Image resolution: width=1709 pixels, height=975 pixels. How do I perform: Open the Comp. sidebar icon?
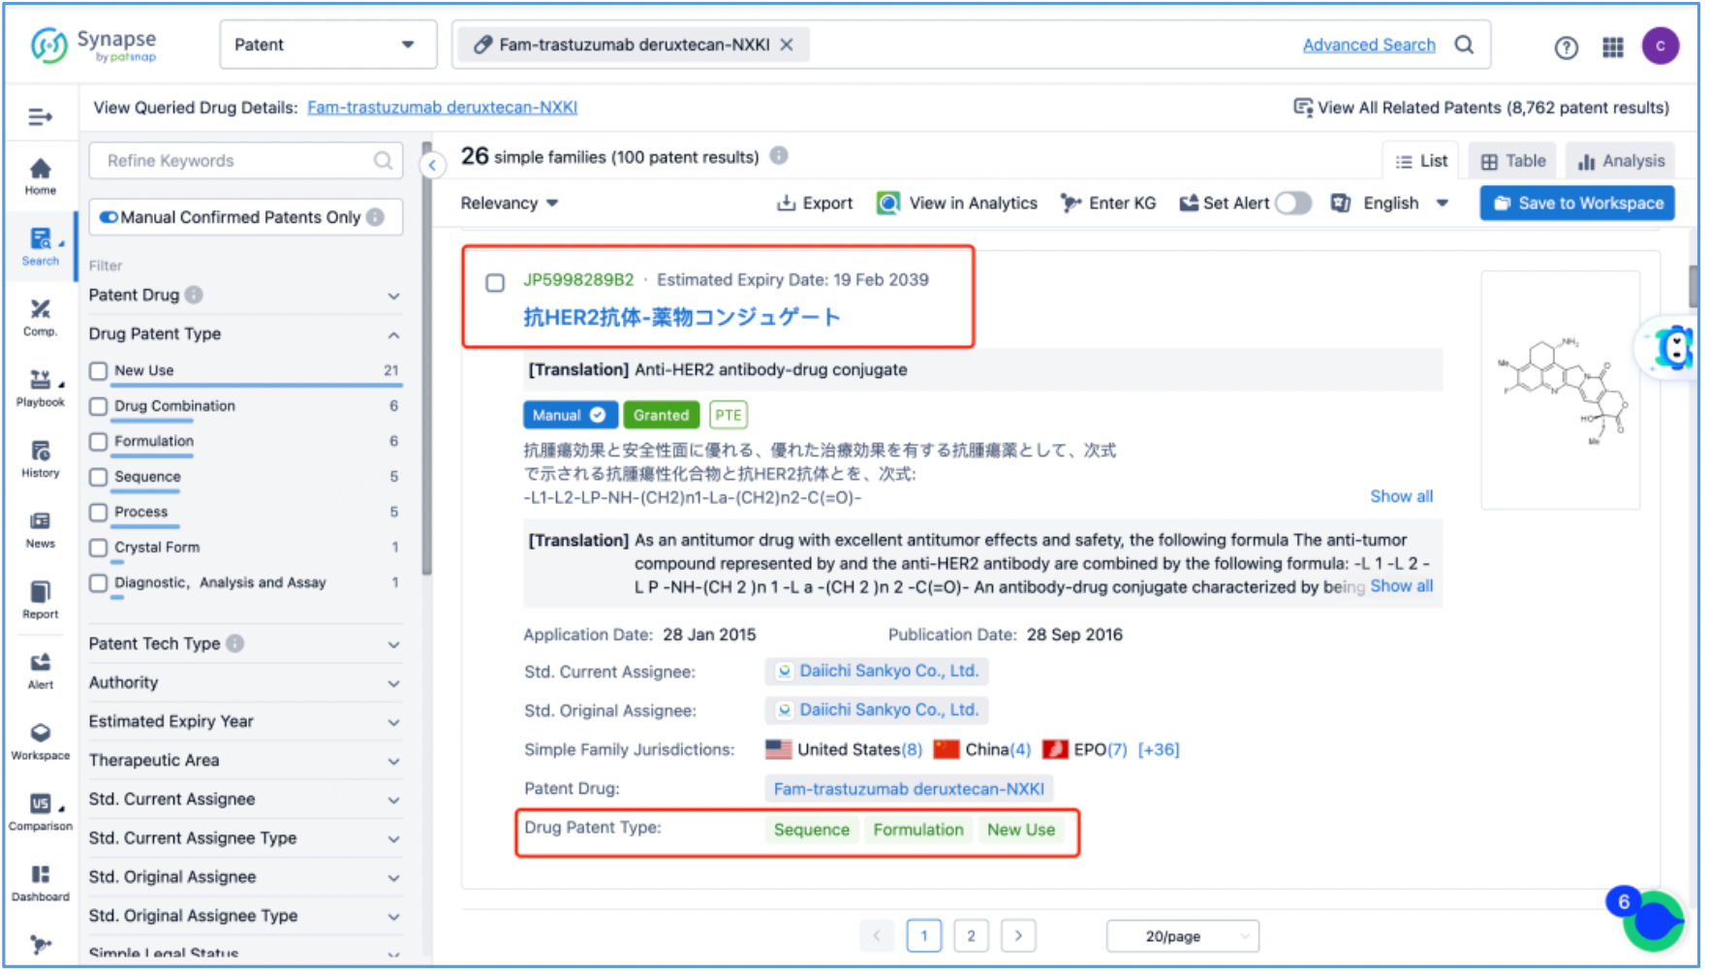[x=41, y=318]
